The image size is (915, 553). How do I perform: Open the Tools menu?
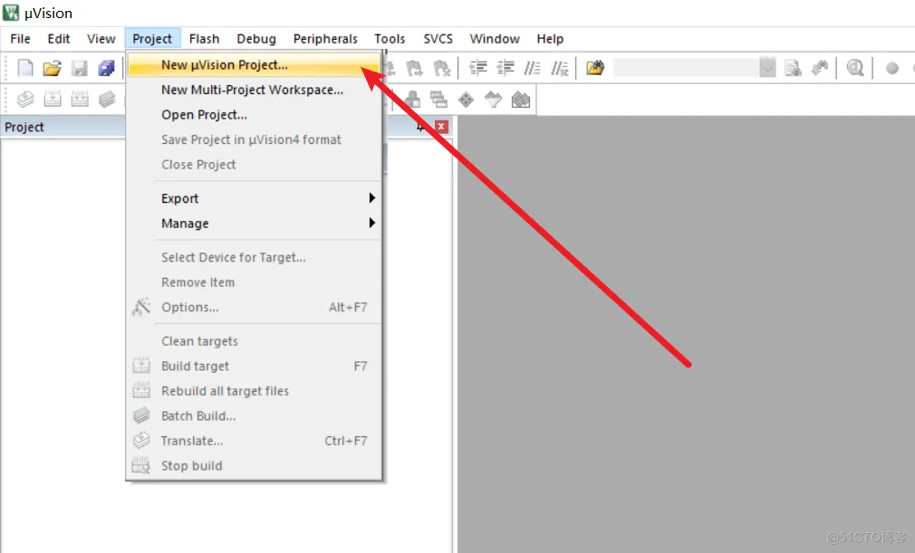click(390, 38)
